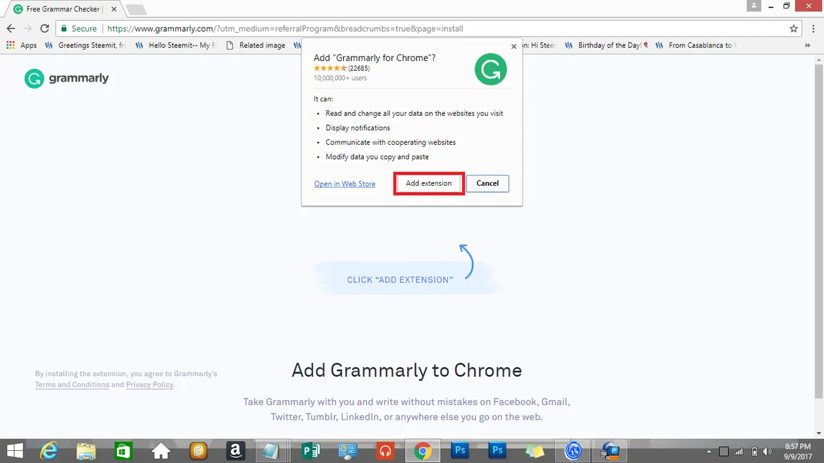824x463 pixels.
Task: Close the Free Grammar Checker tab
Action: click(x=114, y=9)
